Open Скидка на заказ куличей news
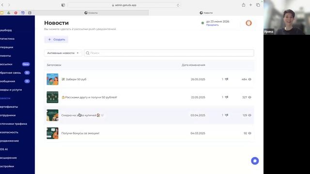 coord(82,115)
